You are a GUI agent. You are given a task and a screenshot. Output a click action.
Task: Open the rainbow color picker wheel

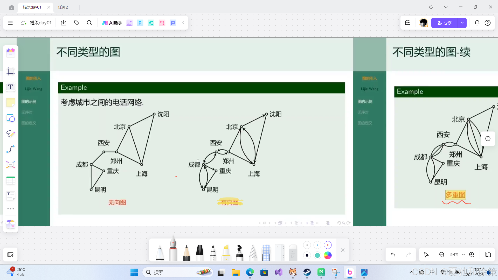click(328, 255)
